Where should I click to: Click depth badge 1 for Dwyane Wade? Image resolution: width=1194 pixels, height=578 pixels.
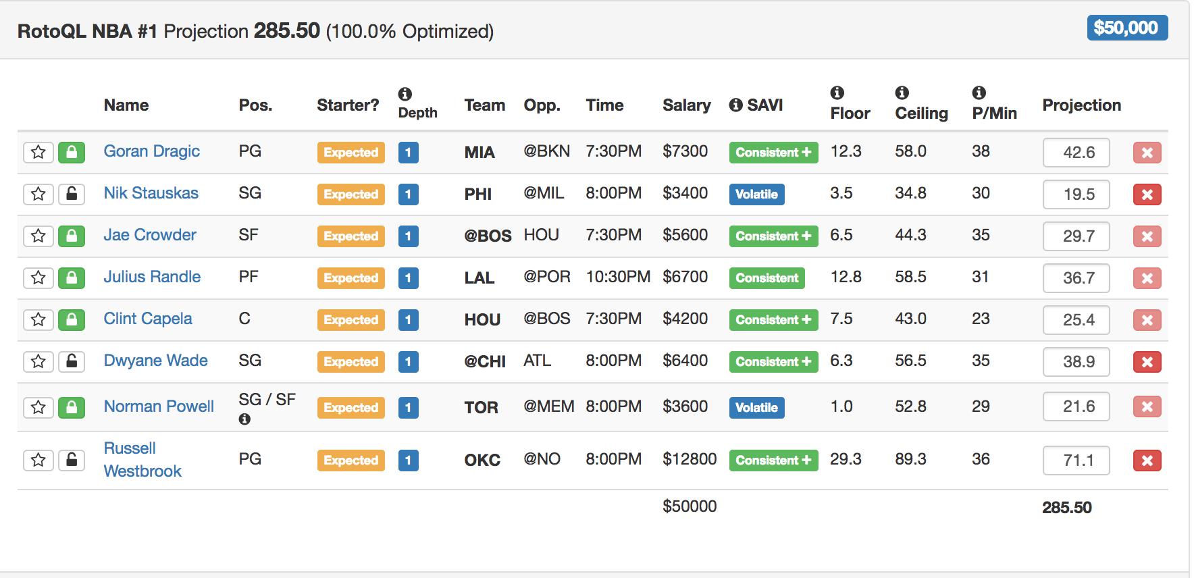click(x=408, y=362)
